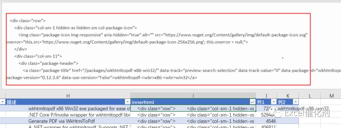
Task: Select 列2 cell "wkhtmltopdf-x86-win32"
Action: coord(288,108)
